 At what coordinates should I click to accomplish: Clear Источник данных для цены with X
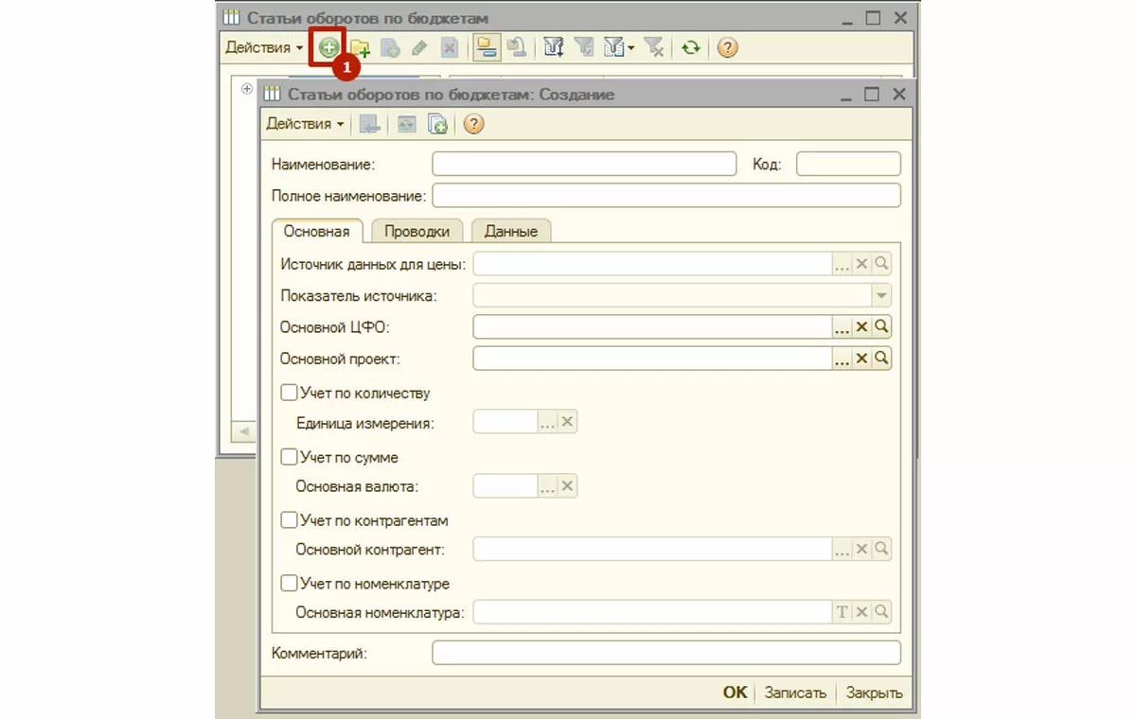(x=861, y=264)
